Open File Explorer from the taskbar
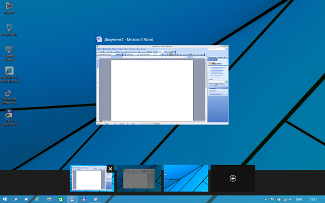The image size is (325, 203). click(x=49, y=199)
